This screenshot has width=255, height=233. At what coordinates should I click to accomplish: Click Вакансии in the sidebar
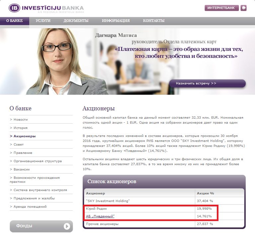coord(22,169)
